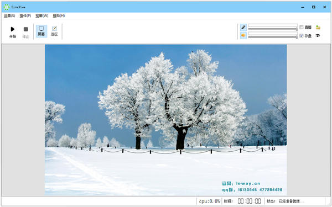Viewport: 332px width, 207px height.
Task: Open the recordings folder icon
Action: pos(318,27)
